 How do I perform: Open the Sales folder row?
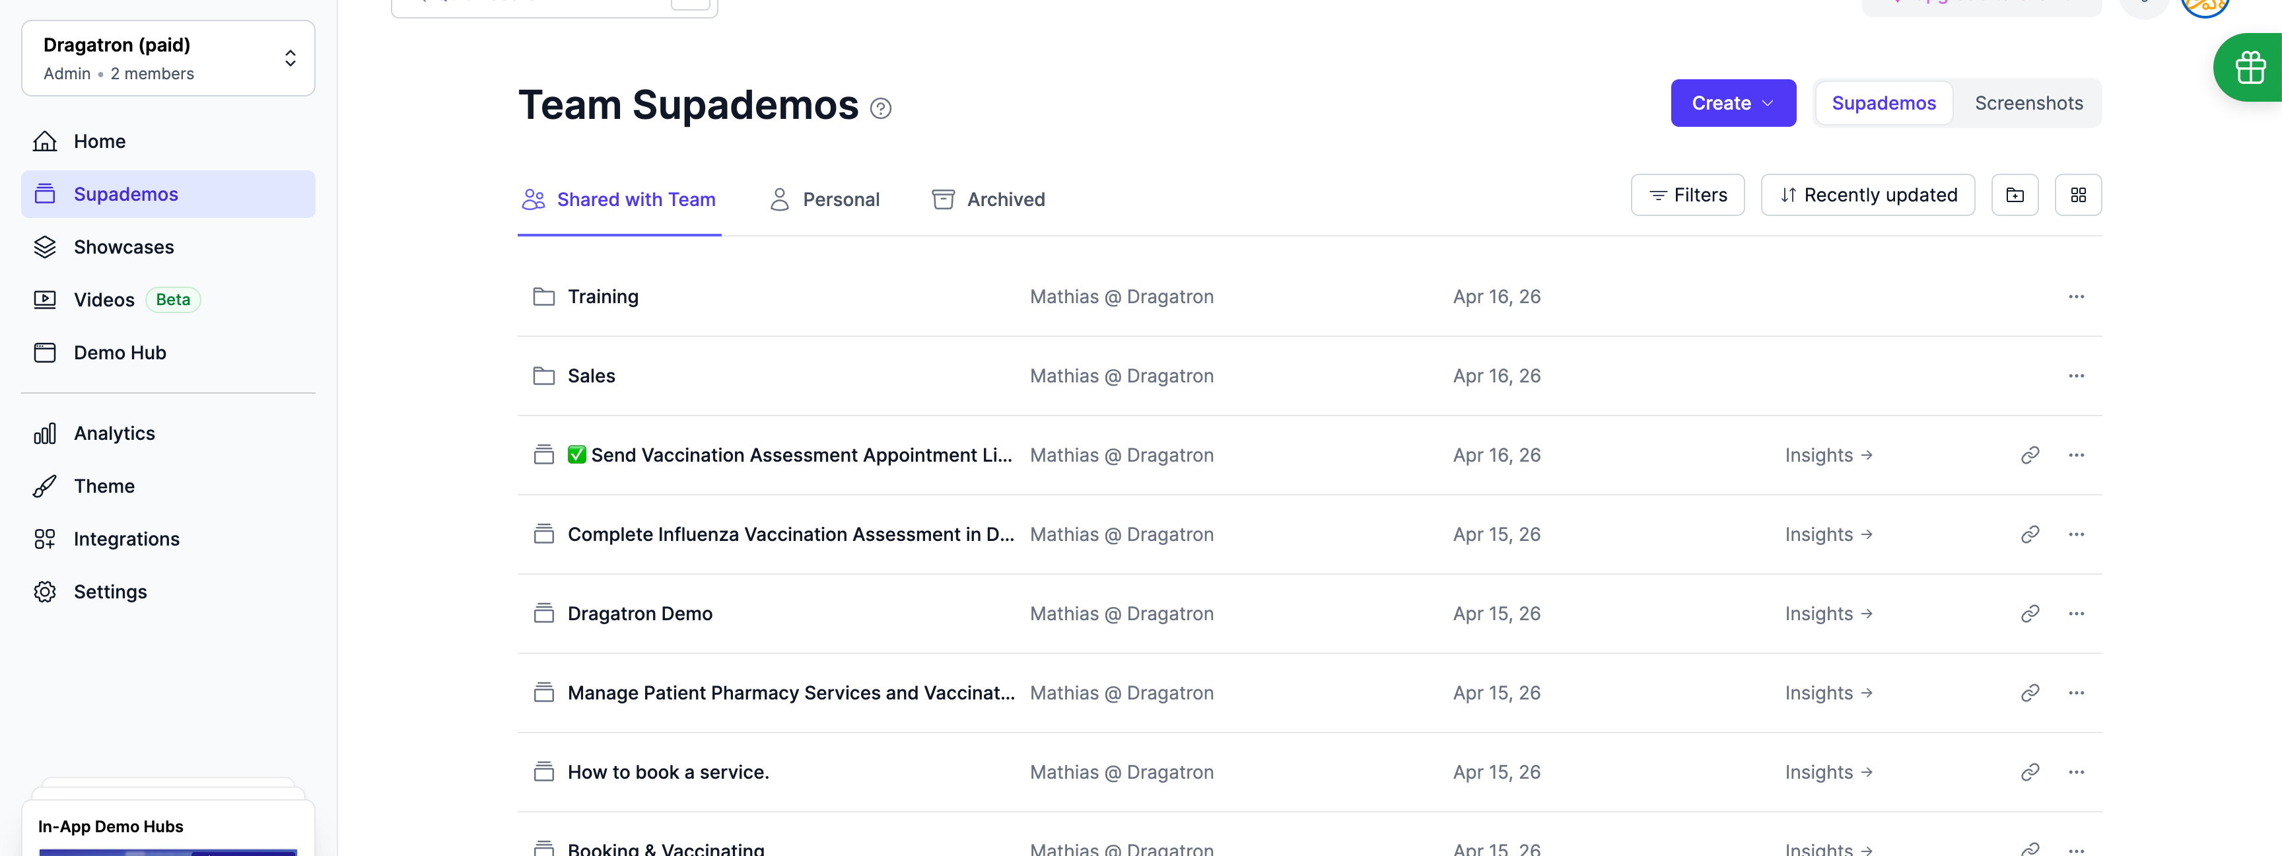click(1309, 376)
